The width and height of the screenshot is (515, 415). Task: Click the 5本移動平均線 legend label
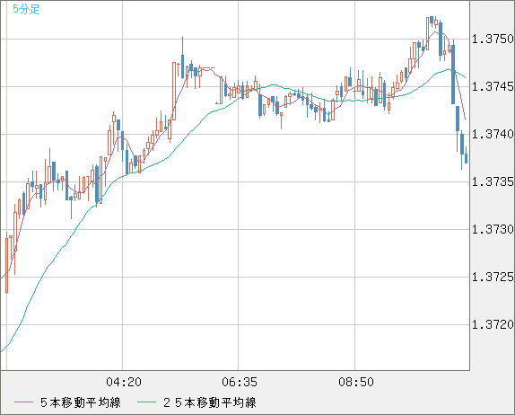pos(81,402)
